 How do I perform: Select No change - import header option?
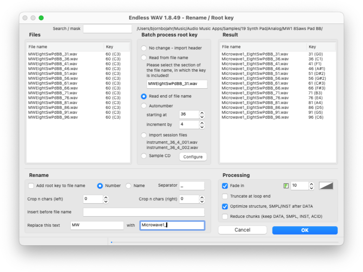tap(144, 48)
